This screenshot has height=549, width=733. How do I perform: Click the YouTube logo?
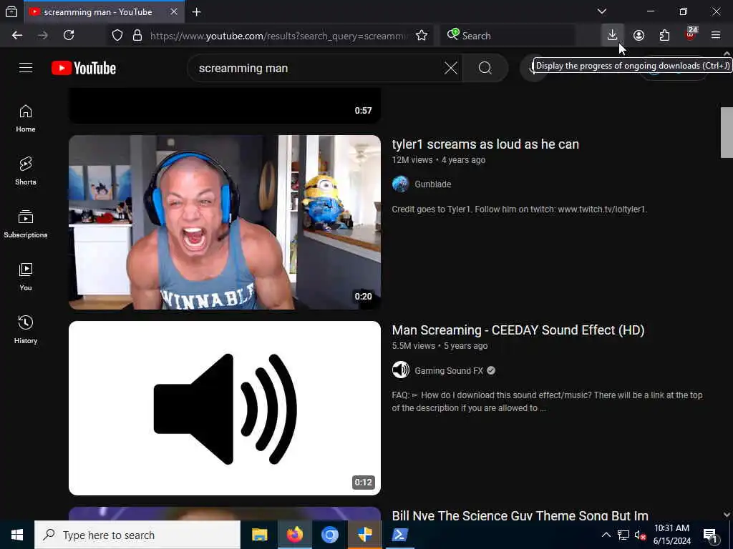tap(84, 68)
